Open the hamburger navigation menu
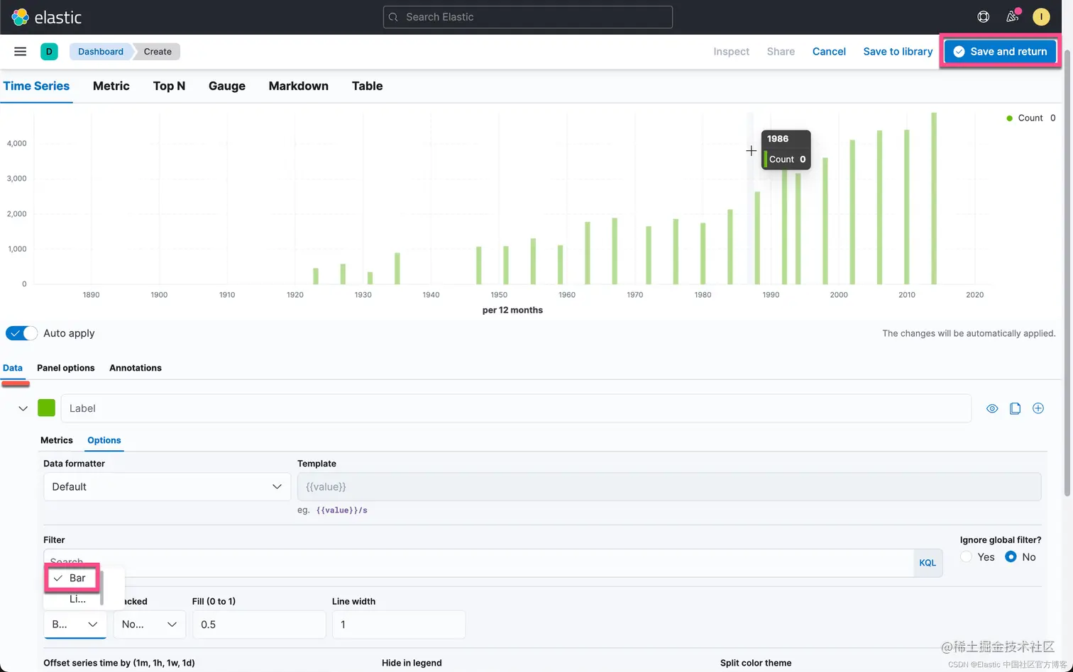The height and width of the screenshot is (672, 1073). tap(21, 51)
